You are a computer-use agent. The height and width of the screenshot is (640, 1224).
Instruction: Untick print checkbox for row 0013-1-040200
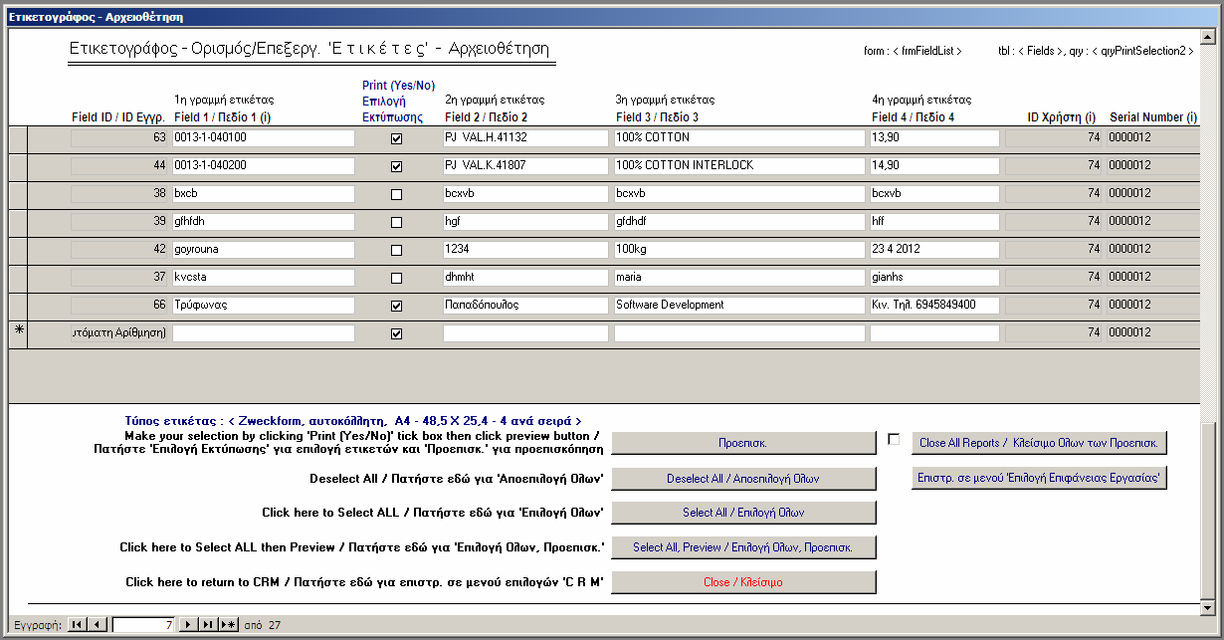[397, 167]
